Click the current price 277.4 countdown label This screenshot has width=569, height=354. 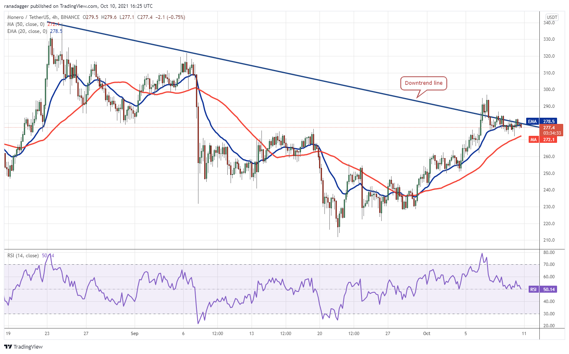tap(551, 130)
